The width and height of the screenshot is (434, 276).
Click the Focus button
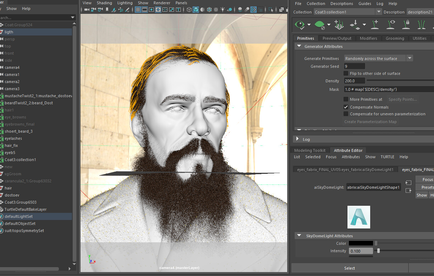(425, 180)
